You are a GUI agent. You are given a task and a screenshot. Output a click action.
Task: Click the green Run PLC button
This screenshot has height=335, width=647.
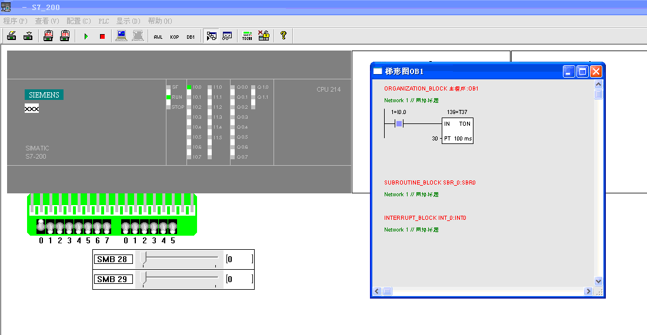coord(86,36)
